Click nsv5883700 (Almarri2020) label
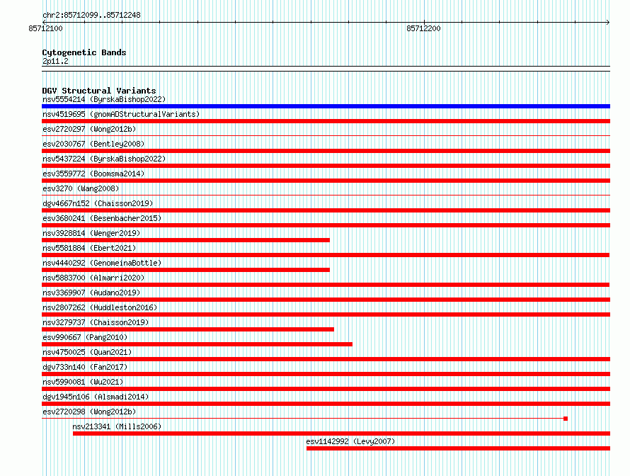Viewport: 630px width, 476px height. tap(93, 278)
